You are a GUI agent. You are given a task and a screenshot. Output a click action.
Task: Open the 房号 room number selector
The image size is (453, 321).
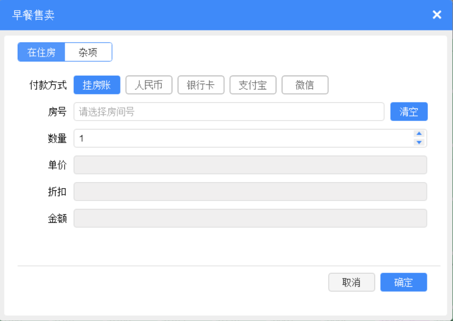pyautogui.click(x=229, y=112)
